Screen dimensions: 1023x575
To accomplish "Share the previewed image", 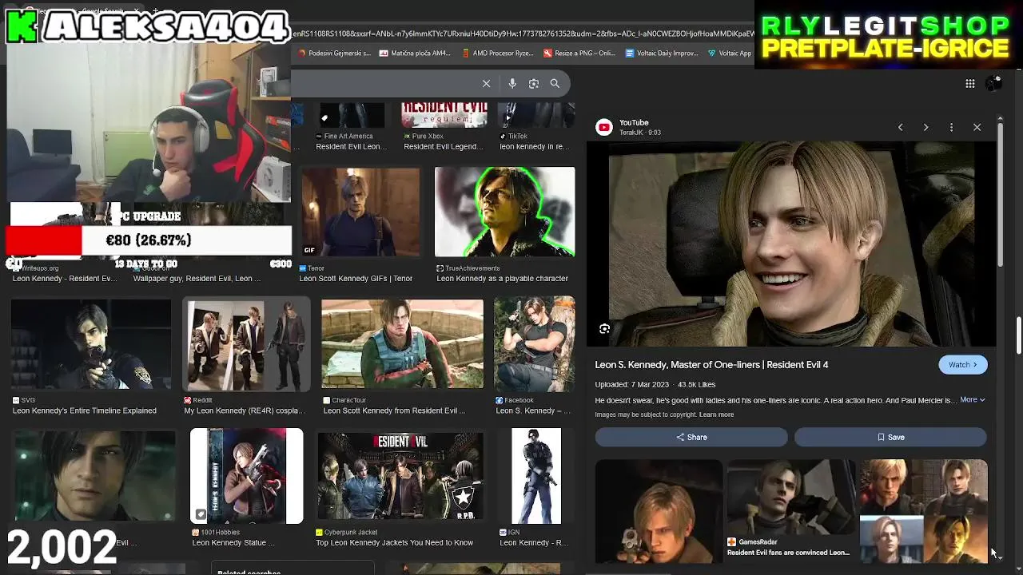I will click(691, 437).
